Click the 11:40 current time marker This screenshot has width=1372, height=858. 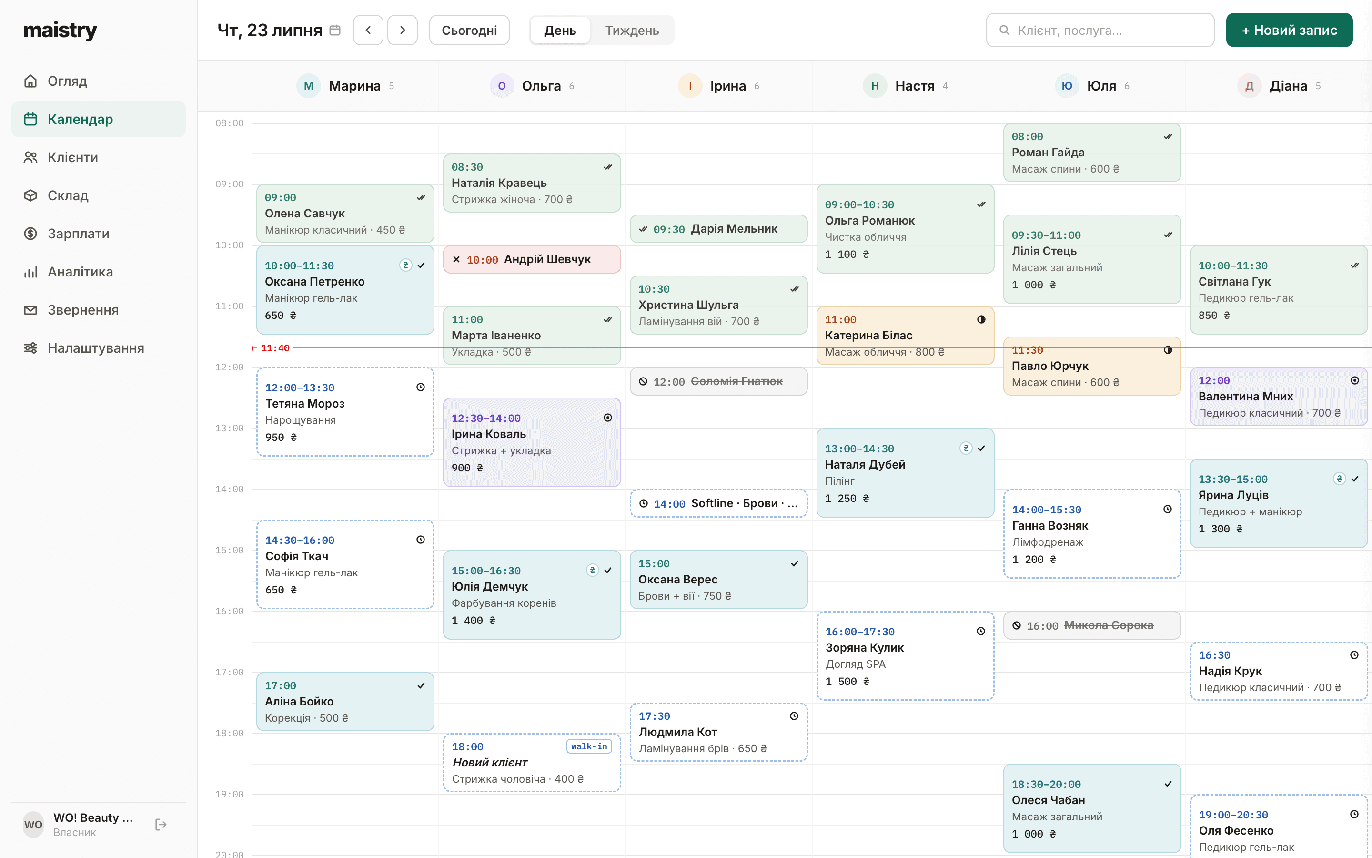(275, 348)
